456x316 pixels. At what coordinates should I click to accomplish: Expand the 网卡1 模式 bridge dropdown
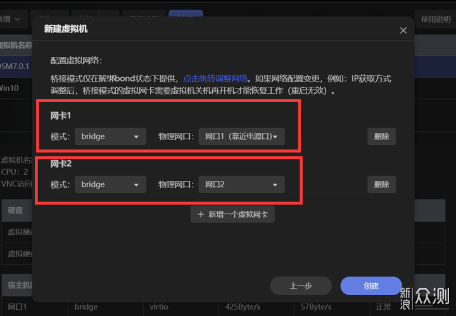[110, 136]
